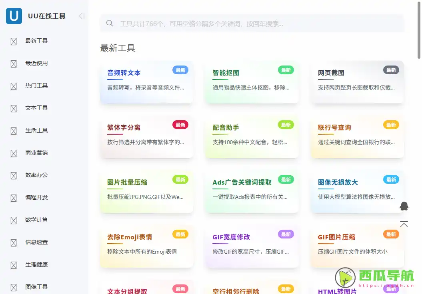Click the search magnifier icon
The image size is (422, 294).
point(110,23)
